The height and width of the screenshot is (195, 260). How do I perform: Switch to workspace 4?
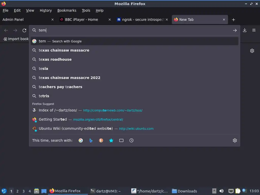tap(30, 191)
